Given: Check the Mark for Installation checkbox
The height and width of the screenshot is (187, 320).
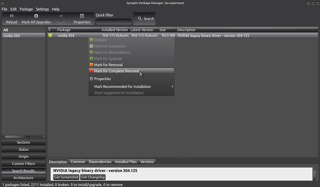Looking at the screenshot, I should pos(91,46).
